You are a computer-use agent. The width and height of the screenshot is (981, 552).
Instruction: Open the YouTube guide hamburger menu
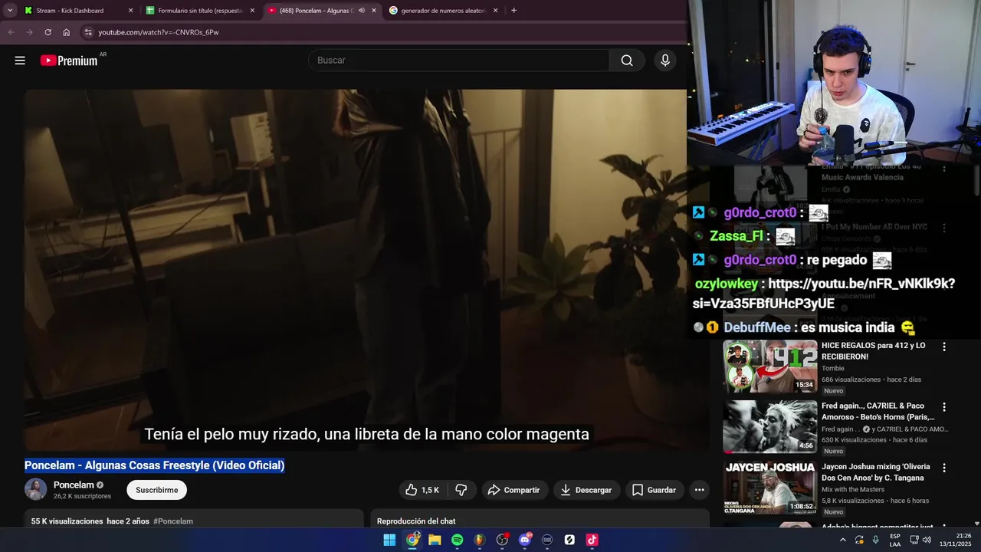click(x=20, y=61)
